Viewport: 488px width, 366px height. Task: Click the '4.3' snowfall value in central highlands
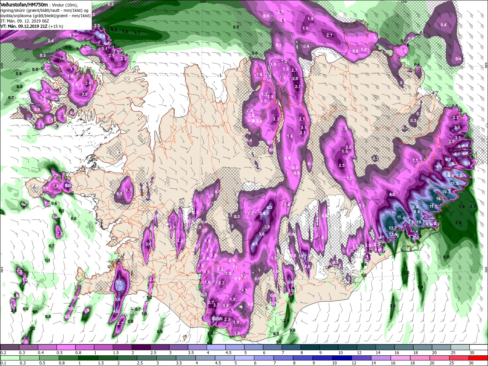tap(270, 207)
